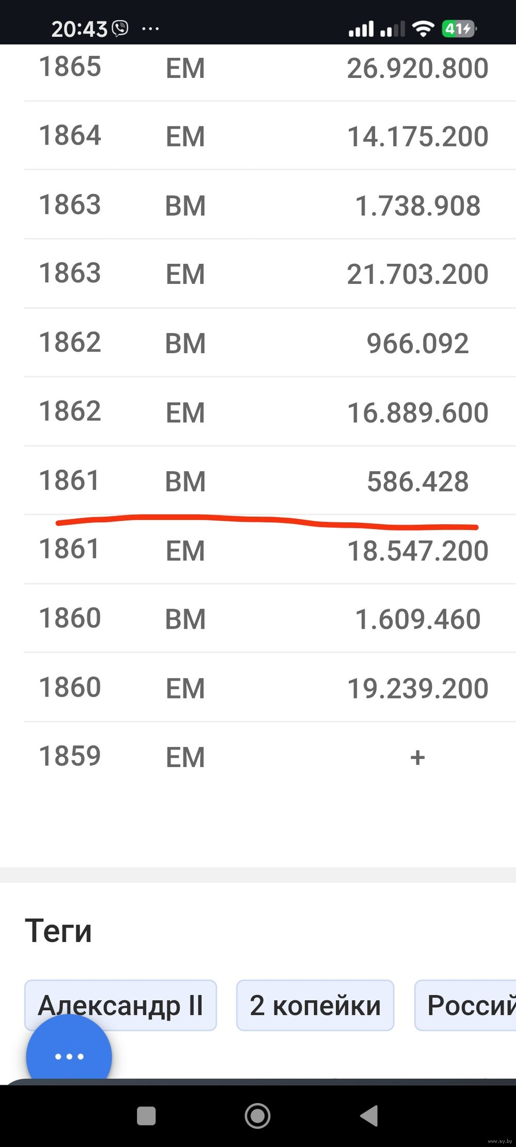Image resolution: width=516 pixels, height=1147 pixels.
Task: Tap the Теги section heading
Action: tap(58, 931)
